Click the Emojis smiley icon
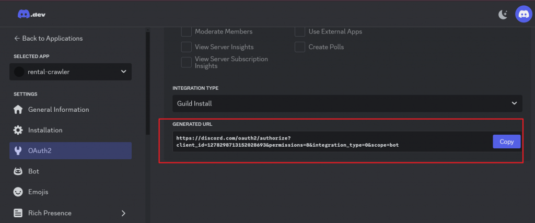535x223 pixels. coord(18,192)
